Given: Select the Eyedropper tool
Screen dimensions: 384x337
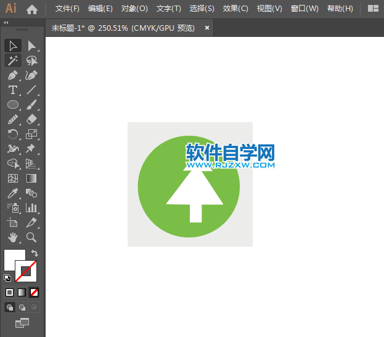Looking at the screenshot, I should click(x=13, y=193).
